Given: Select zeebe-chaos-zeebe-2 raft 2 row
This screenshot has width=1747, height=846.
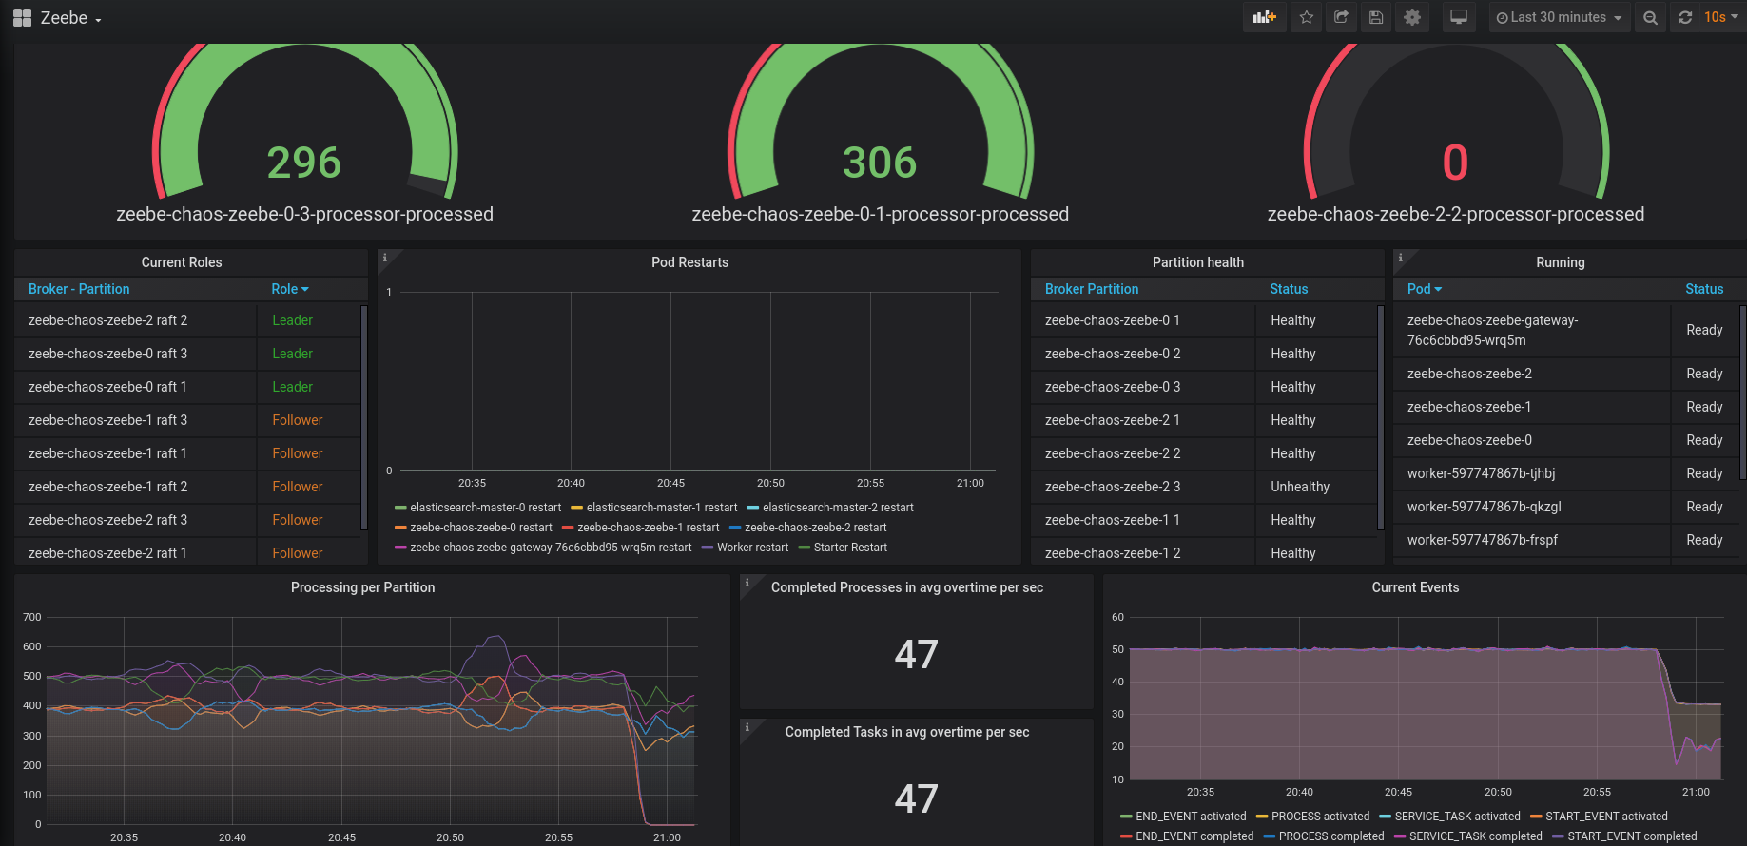Looking at the screenshot, I should (x=187, y=320).
